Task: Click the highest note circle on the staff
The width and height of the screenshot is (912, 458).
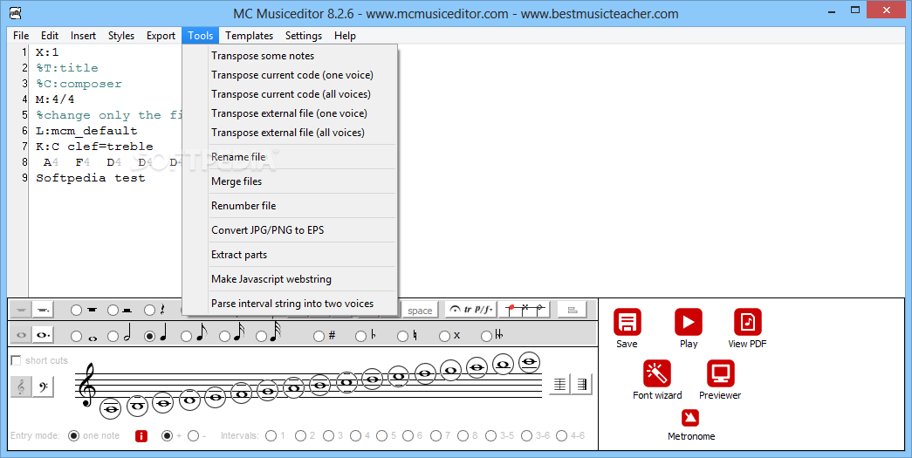Action: coord(529,363)
